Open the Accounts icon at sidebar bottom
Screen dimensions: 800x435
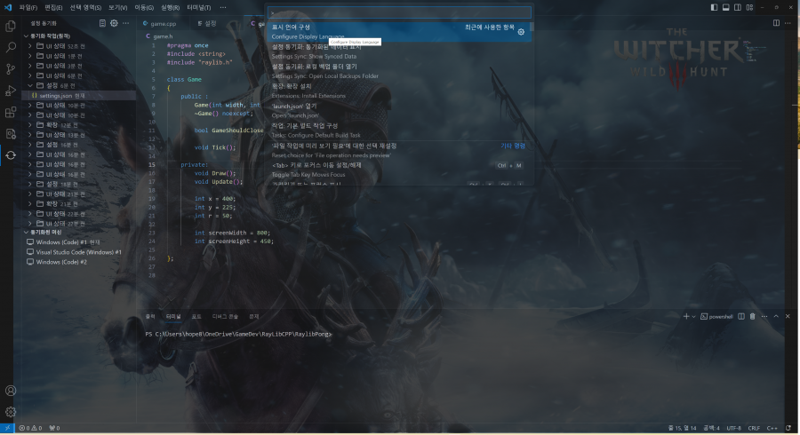(x=10, y=391)
